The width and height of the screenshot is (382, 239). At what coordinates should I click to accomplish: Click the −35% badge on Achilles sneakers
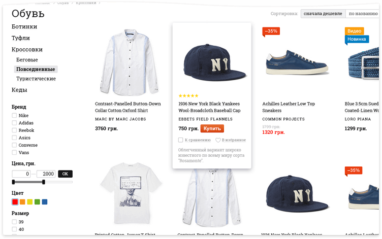271,31
